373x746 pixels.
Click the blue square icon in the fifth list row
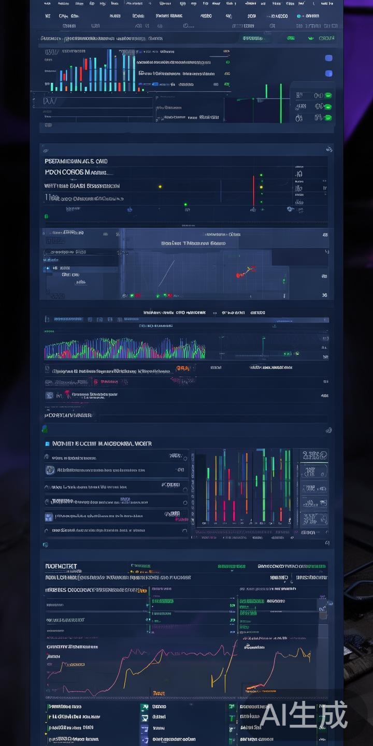point(49,517)
